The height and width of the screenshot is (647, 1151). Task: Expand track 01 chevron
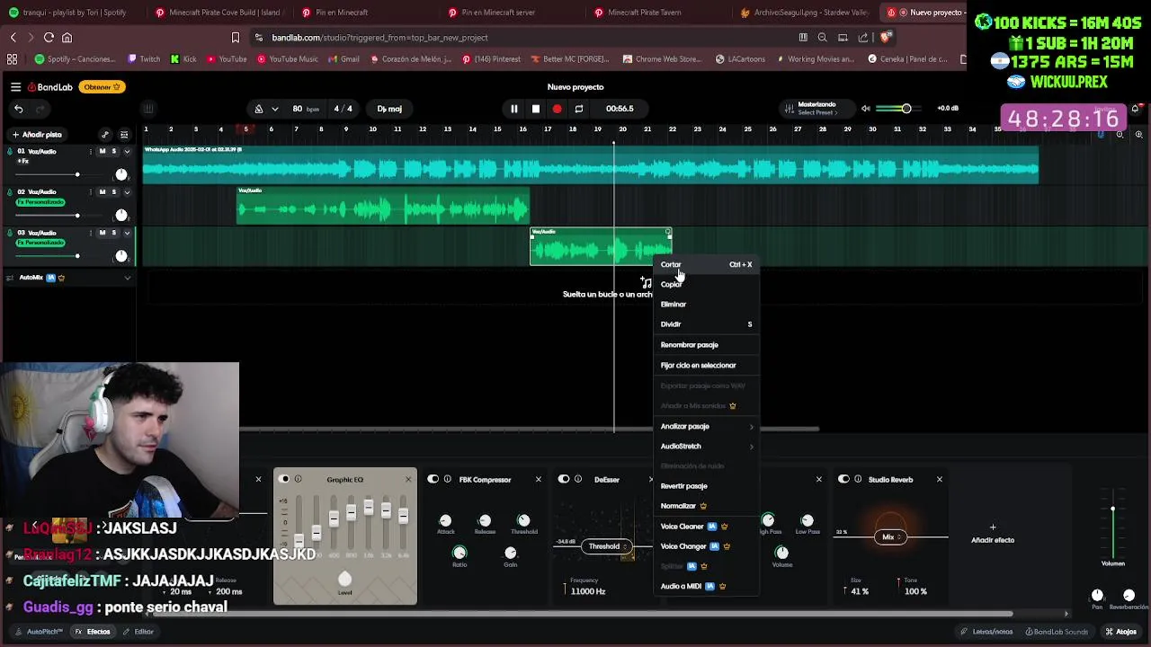click(x=126, y=151)
